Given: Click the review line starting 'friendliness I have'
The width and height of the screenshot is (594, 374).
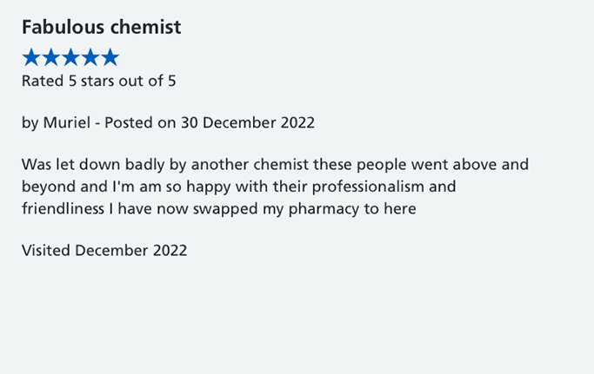Looking at the screenshot, I should point(219,209).
